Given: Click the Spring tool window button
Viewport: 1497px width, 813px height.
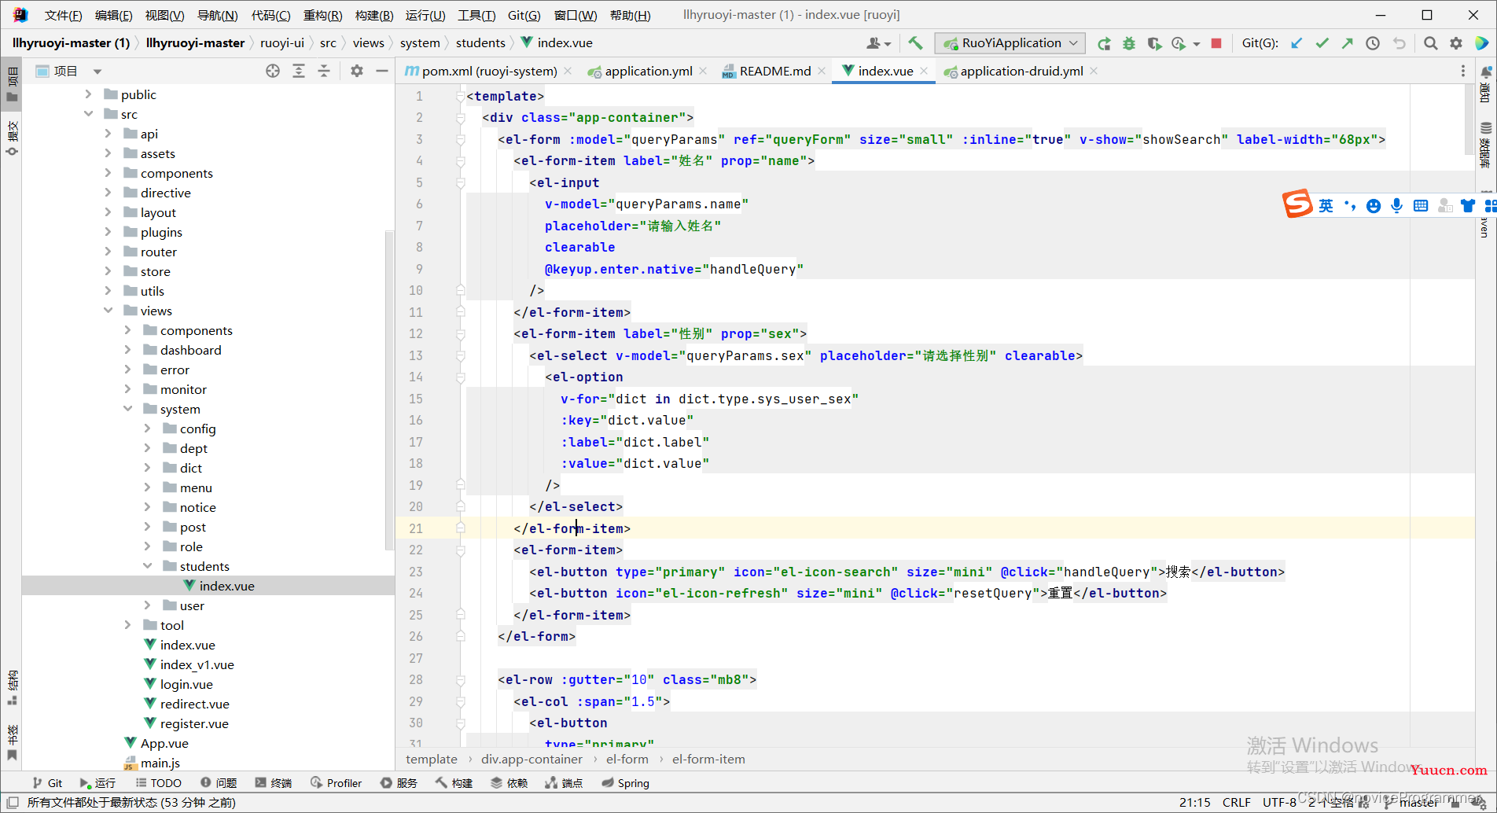Looking at the screenshot, I should coord(625,783).
